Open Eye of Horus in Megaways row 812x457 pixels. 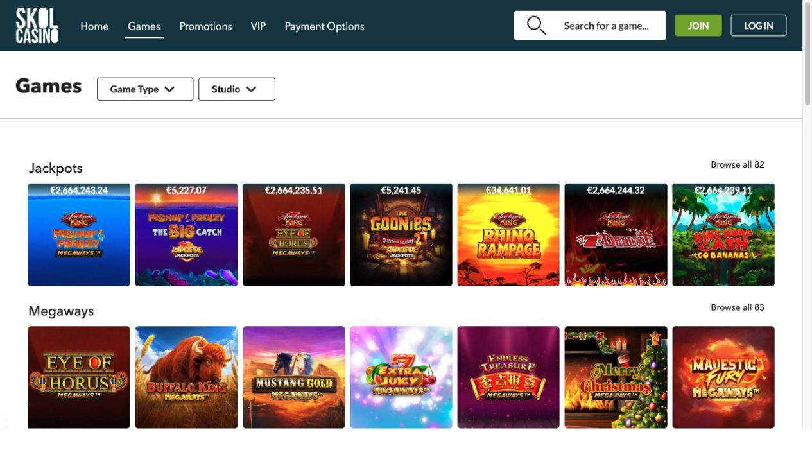pos(79,377)
